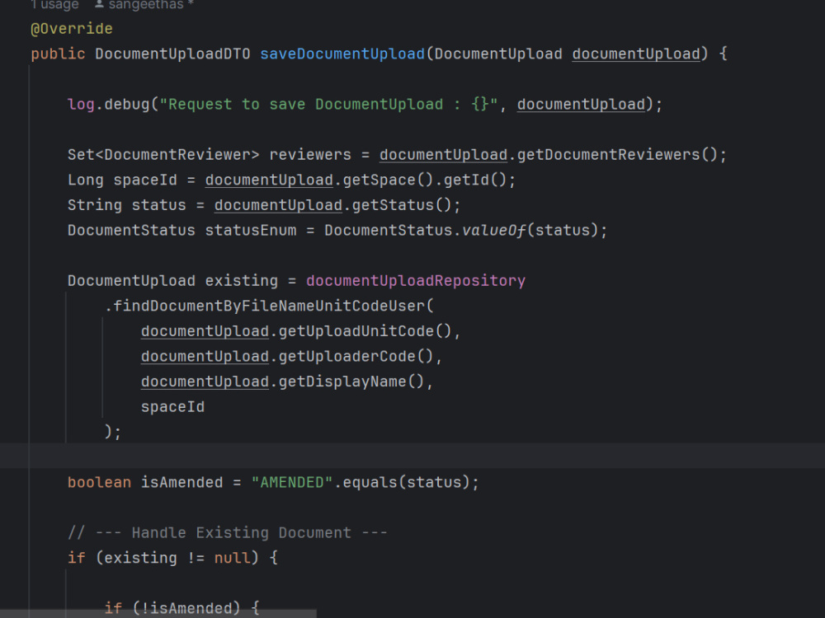
Task: Click the "reviewers" variable name
Action: point(310,155)
